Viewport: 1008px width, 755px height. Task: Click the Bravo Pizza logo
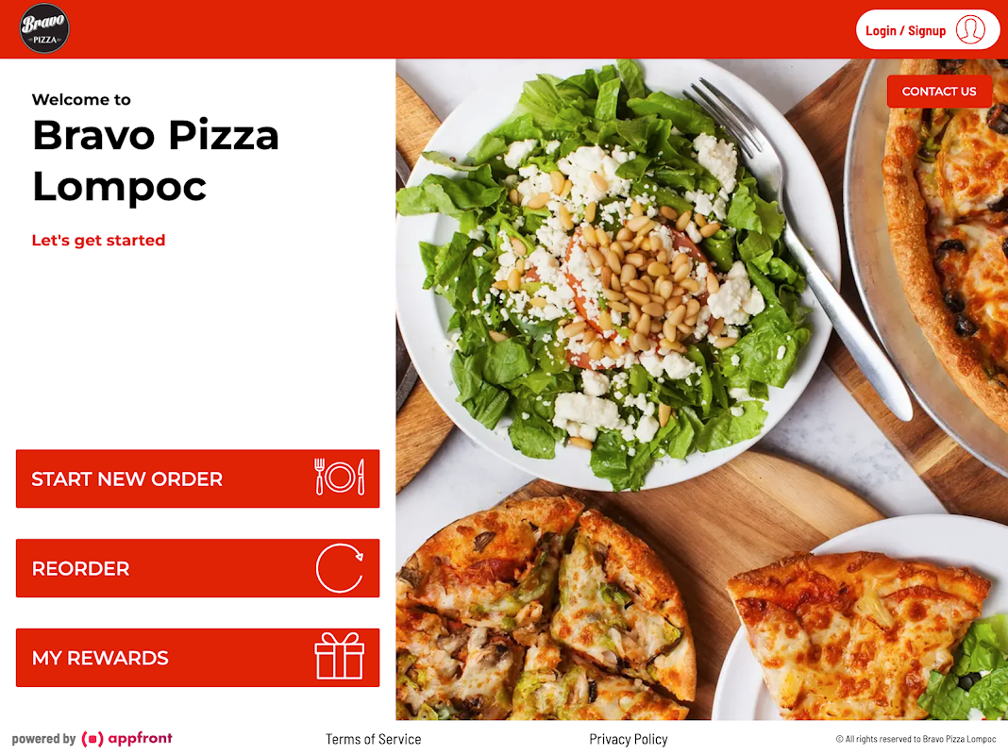click(44, 28)
